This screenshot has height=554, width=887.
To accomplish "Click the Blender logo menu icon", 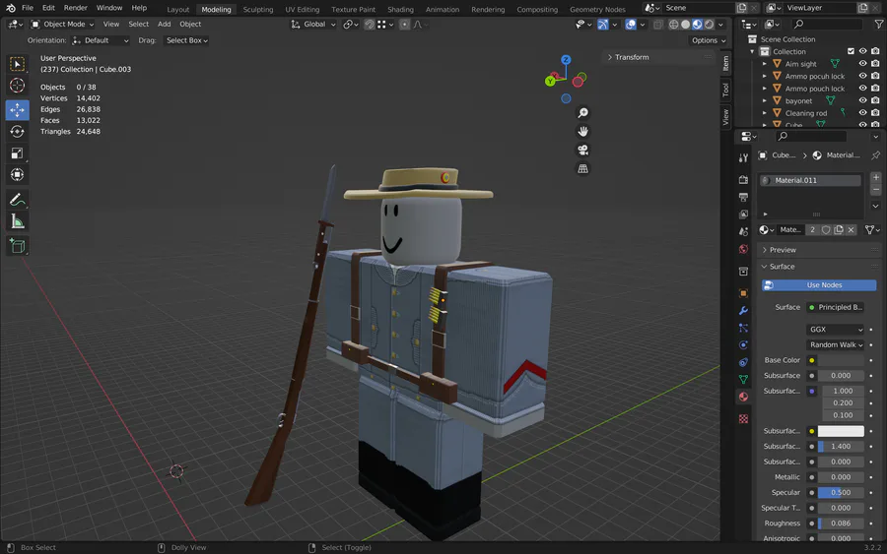I will 10,8.
